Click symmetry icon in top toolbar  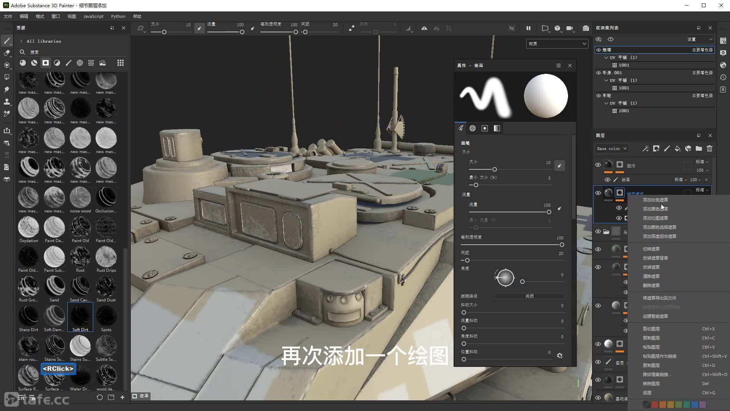click(424, 28)
